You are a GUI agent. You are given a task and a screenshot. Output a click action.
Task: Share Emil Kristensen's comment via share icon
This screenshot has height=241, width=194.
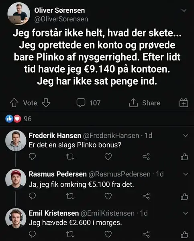point(146,234)
